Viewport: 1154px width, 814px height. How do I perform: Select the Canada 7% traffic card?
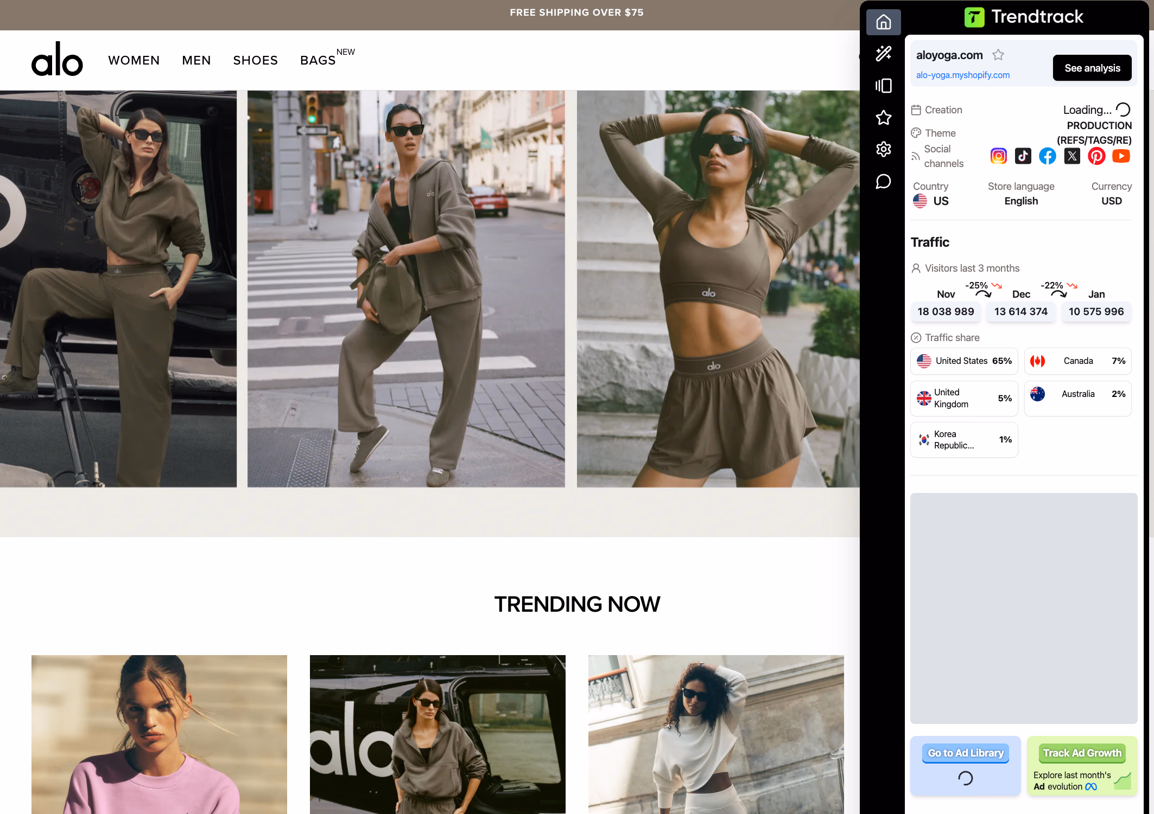tap(1077, 361)
